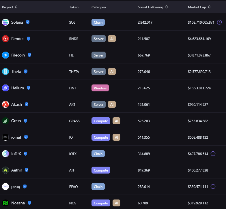Select the Compute tag in Grass row
This screenshot has width=226, height=209.
click(101, 121)
